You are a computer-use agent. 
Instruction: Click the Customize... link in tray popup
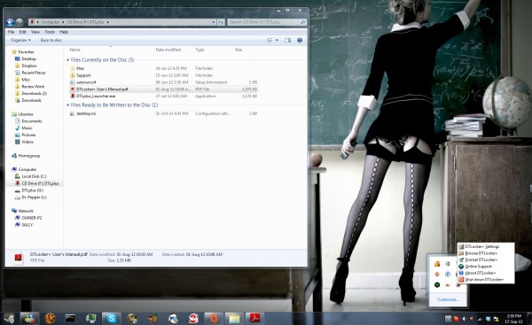click(448, 299)
